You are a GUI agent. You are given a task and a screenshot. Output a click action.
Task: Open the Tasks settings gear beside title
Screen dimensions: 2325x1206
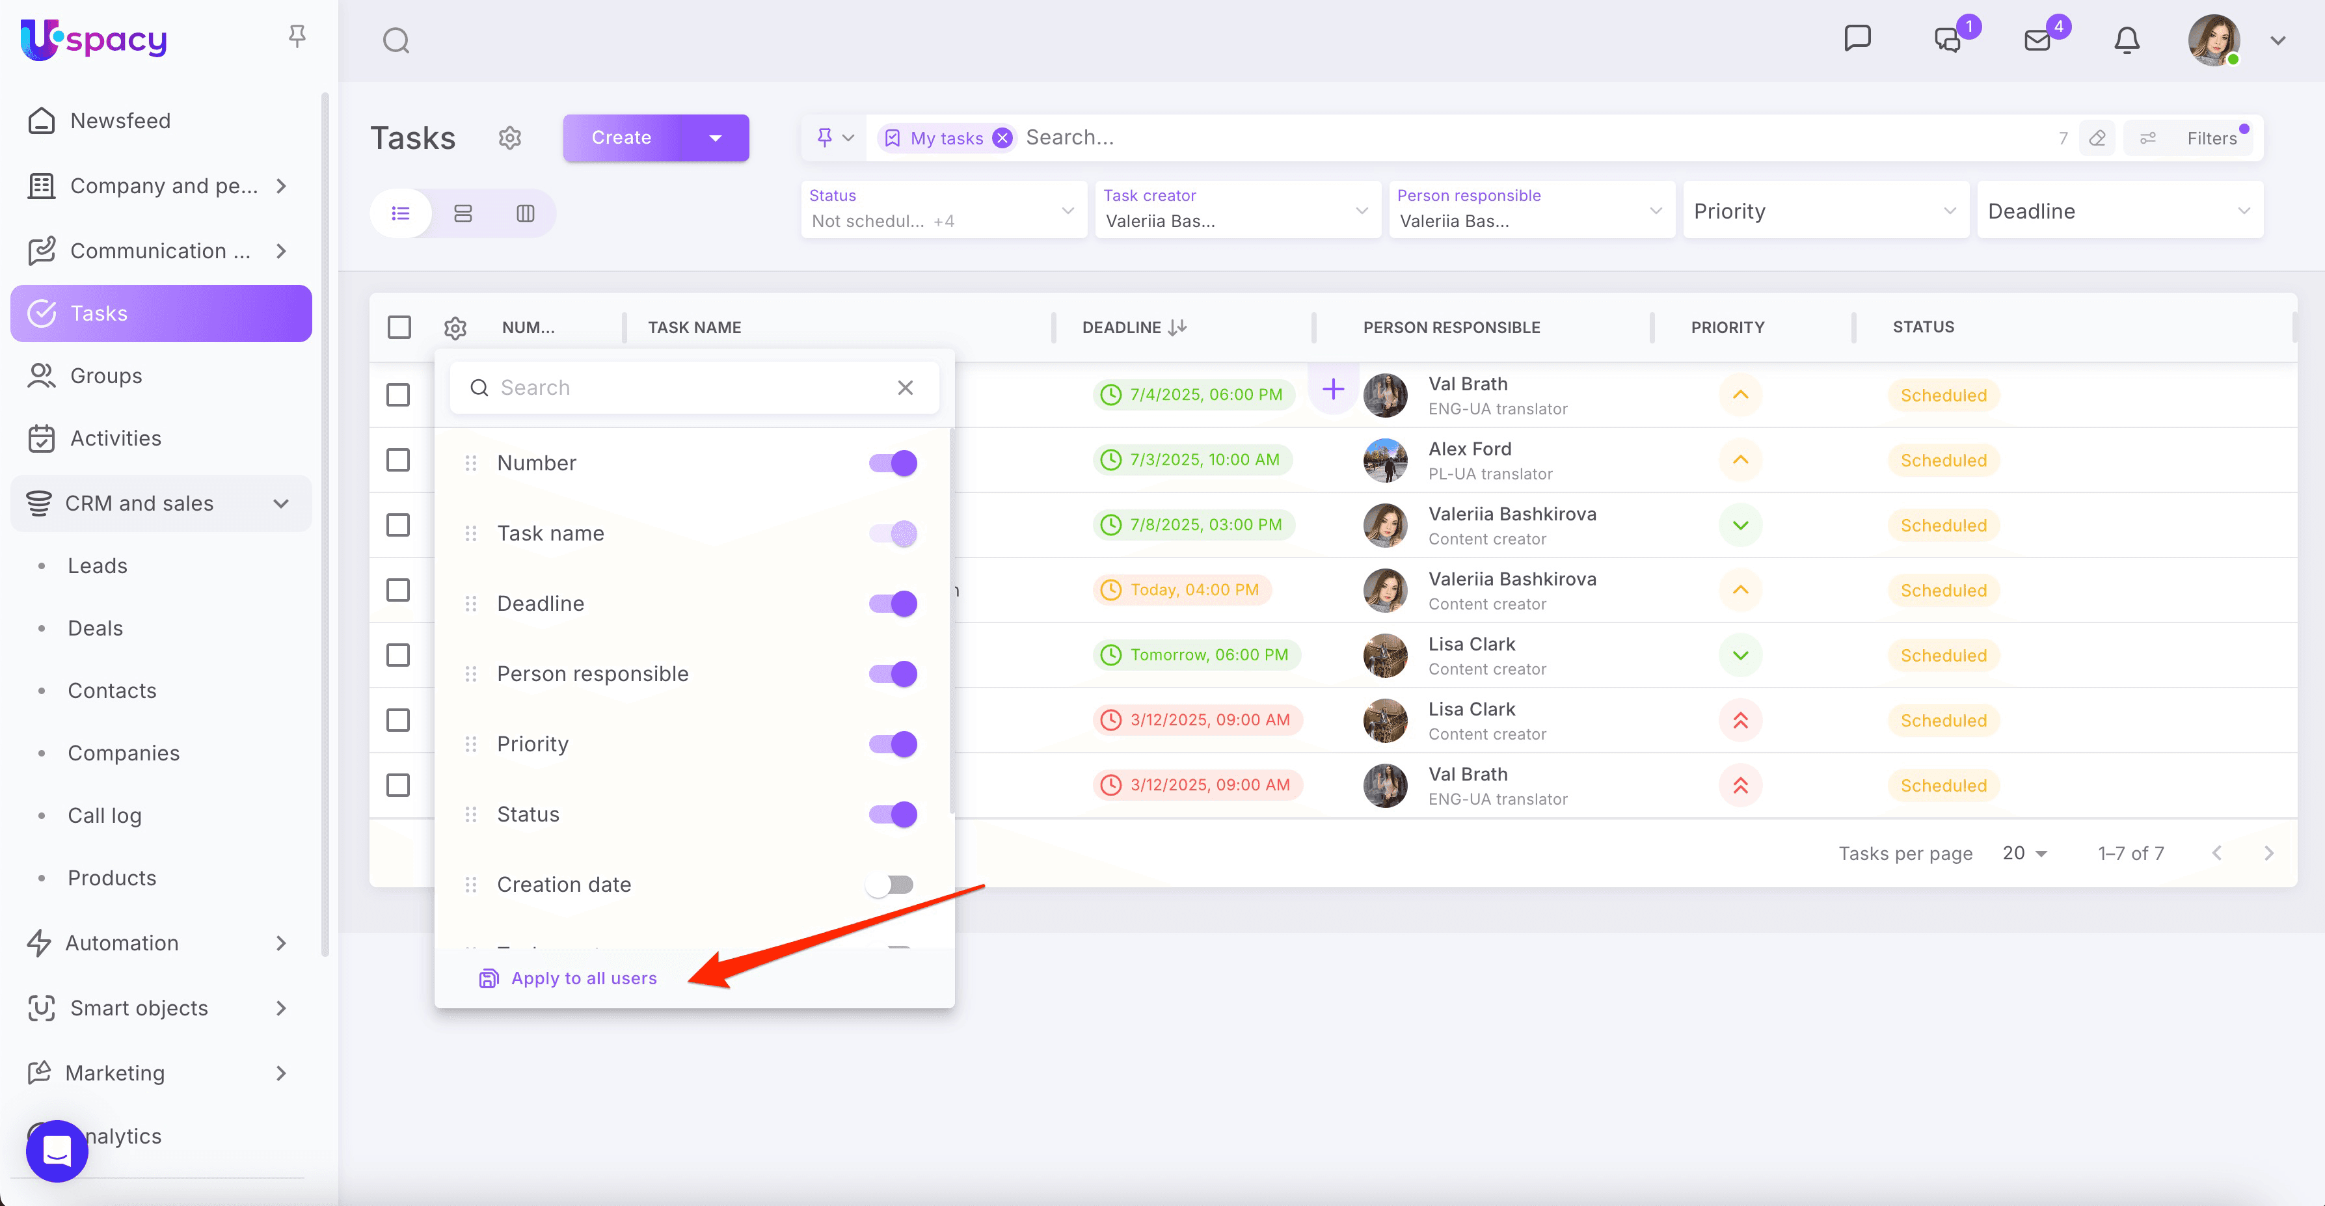pos(510,138)
